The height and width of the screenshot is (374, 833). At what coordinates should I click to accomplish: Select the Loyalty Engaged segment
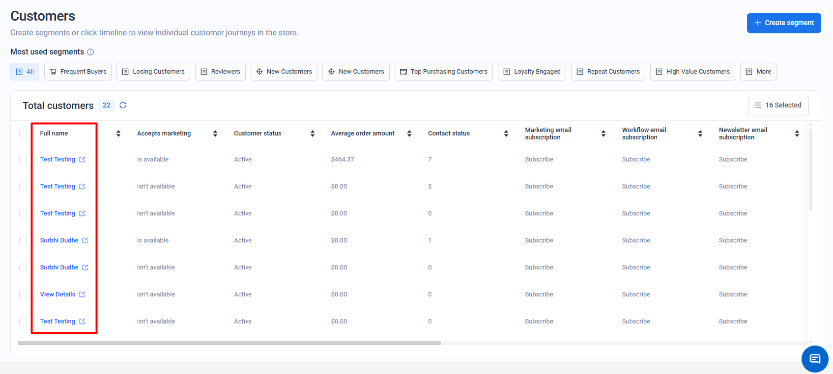coord(532,72)
